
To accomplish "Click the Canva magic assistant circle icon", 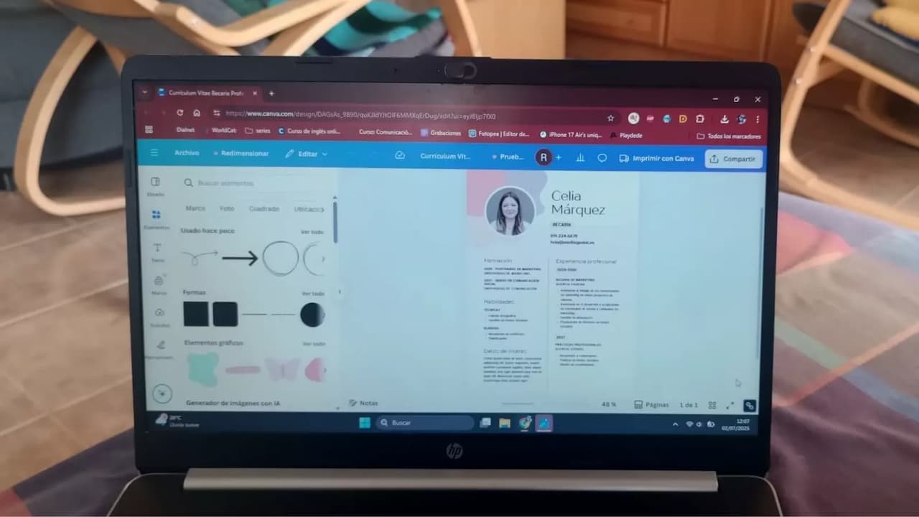I will 163,393.
